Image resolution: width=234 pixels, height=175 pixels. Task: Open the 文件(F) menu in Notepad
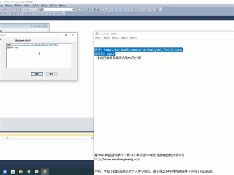point(98,38)
